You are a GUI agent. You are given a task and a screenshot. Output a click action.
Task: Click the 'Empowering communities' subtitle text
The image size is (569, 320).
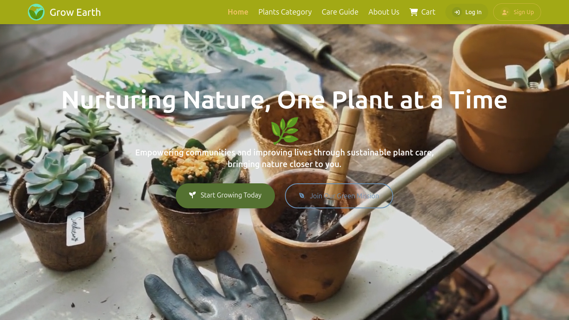pyautogui.click(x=284, y=158)
